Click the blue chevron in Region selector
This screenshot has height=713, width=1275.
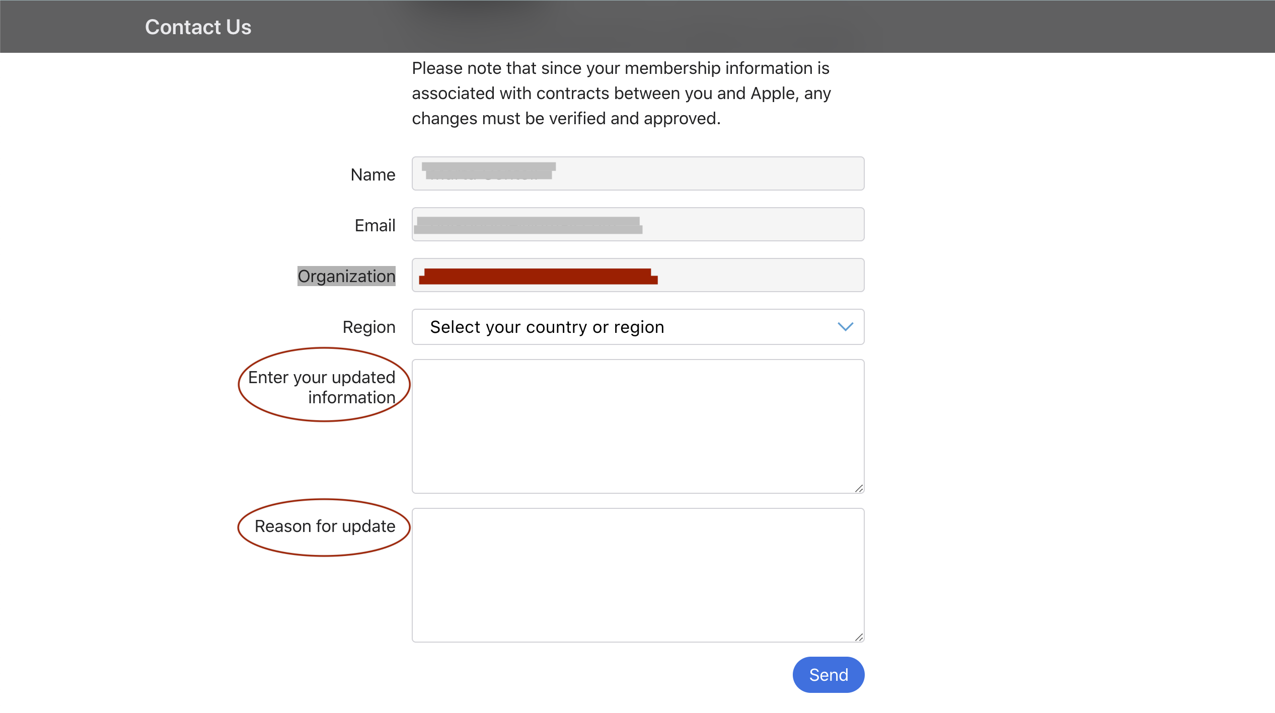coord(845,327)
